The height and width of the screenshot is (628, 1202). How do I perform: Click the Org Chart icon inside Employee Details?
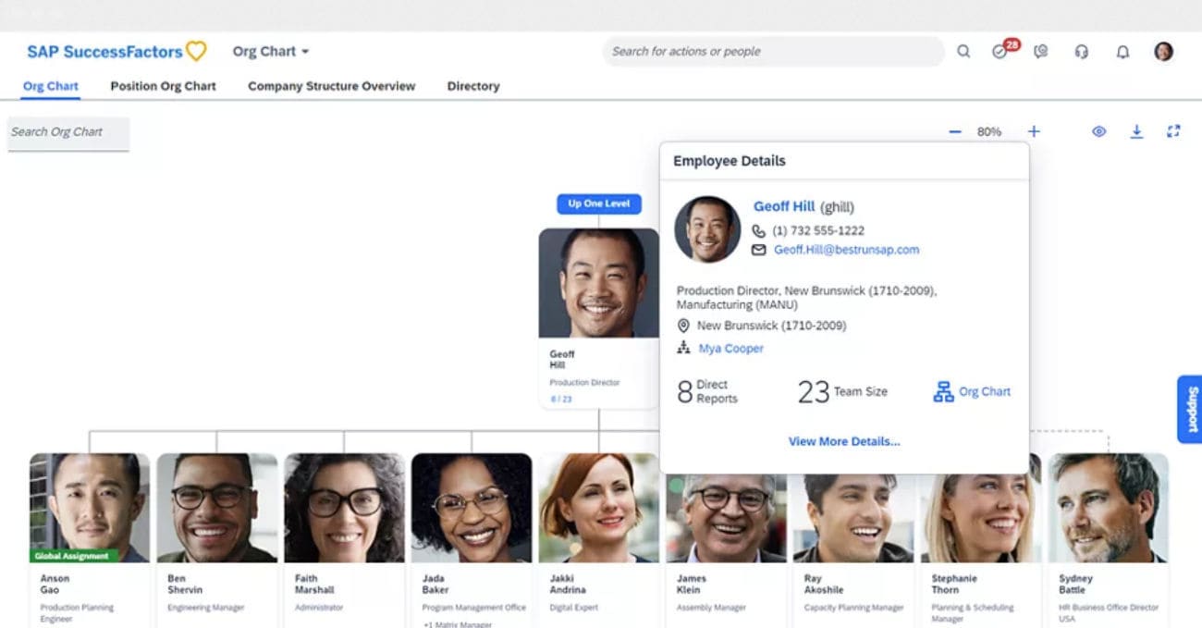coord(943,391)
